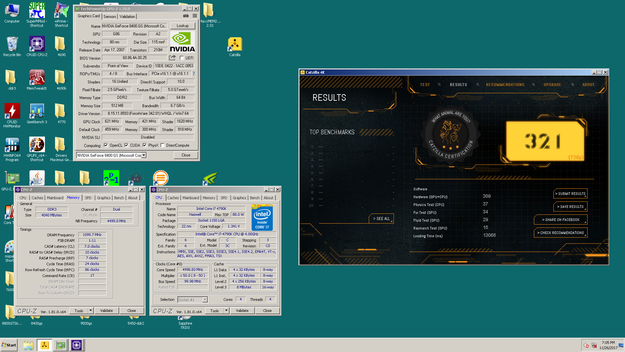Click Submit Results in Catzilla

point(570,194)
